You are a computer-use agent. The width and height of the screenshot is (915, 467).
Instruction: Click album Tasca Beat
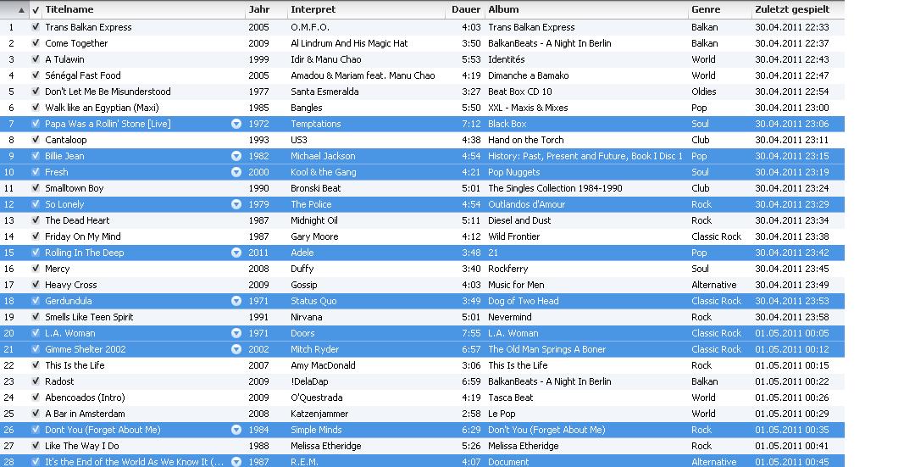click(x=511, y=398)
